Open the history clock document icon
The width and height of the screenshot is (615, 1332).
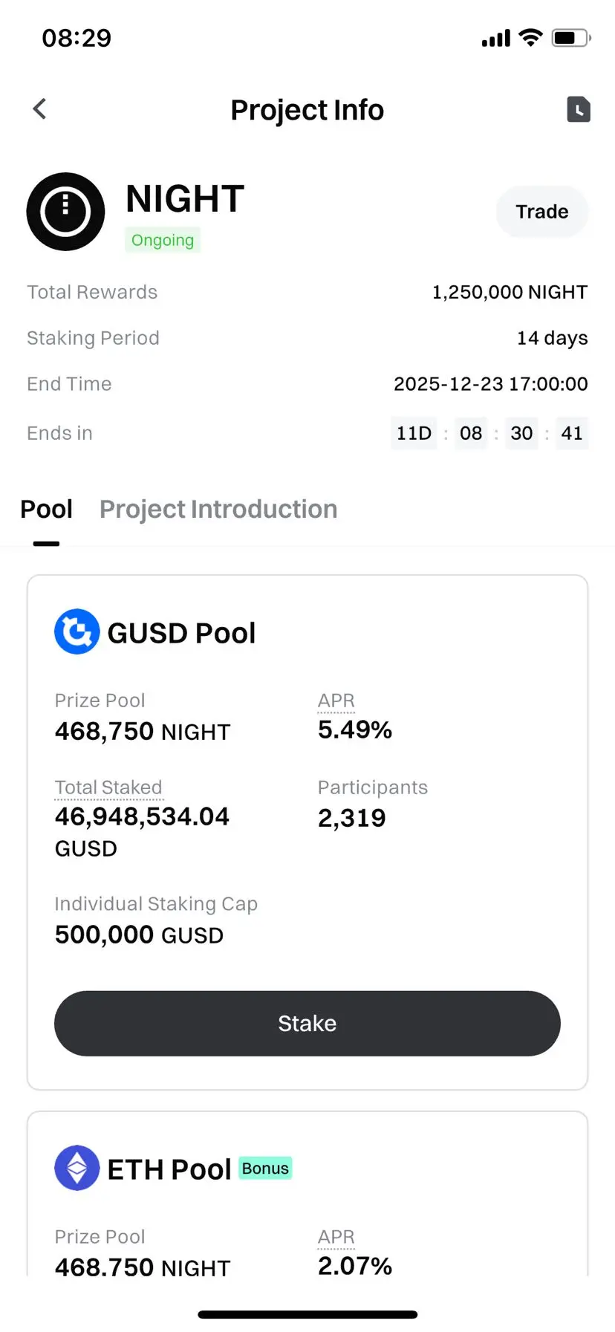579,109
